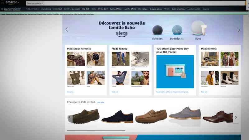The height and width of the screenshot is (140, 249).
Task: Click the search input field
Action: (140, 3)
